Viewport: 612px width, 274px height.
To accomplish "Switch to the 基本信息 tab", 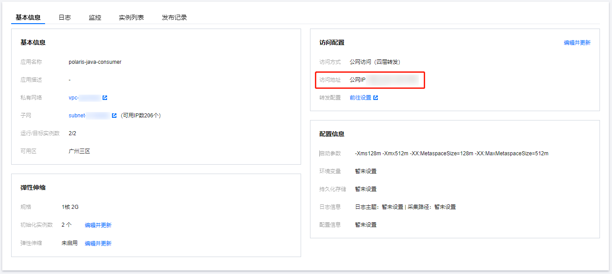I will [28, 17].
